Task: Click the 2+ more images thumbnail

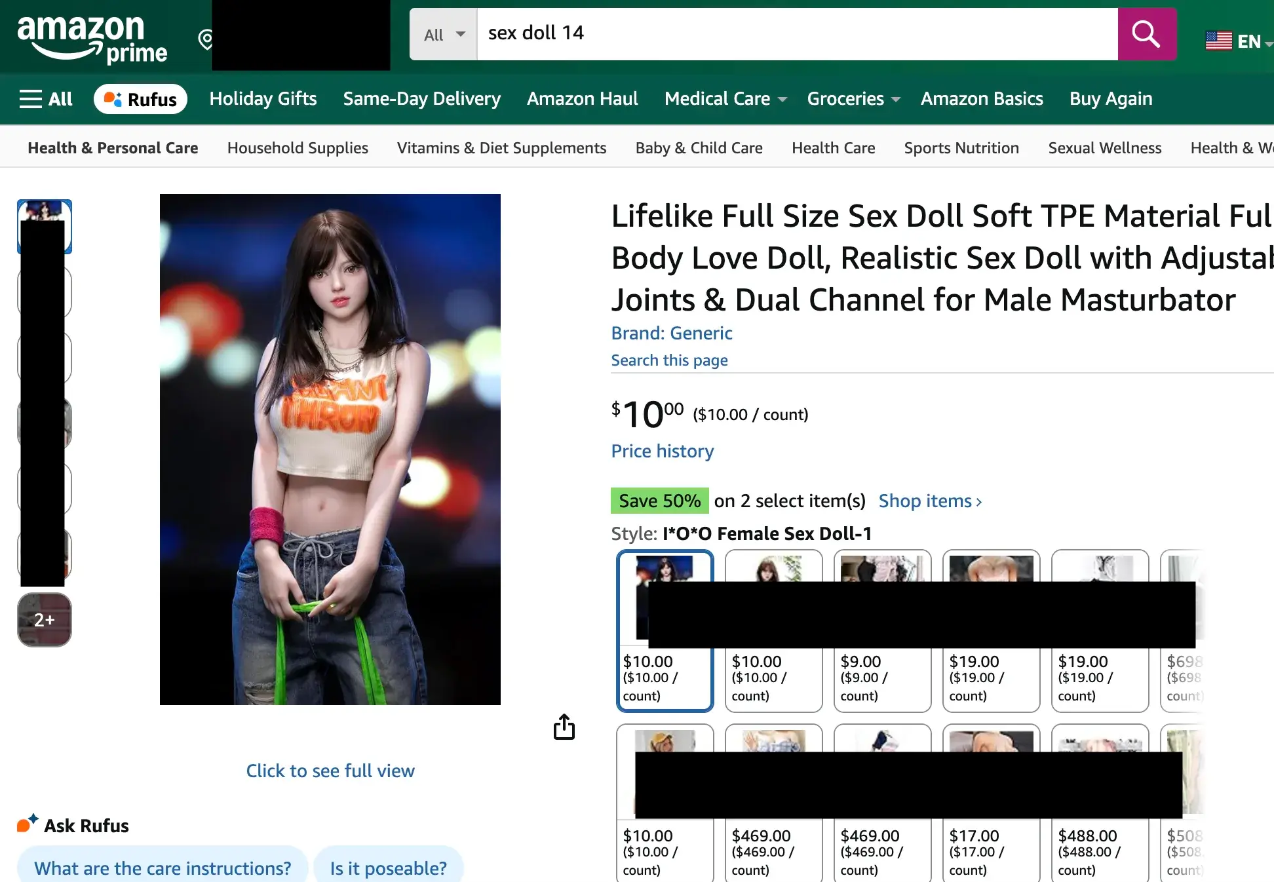Action: 45,619
